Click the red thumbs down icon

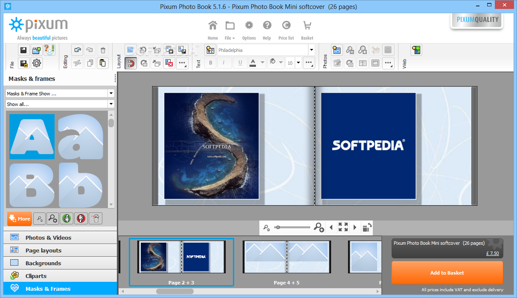click(81, 218)
